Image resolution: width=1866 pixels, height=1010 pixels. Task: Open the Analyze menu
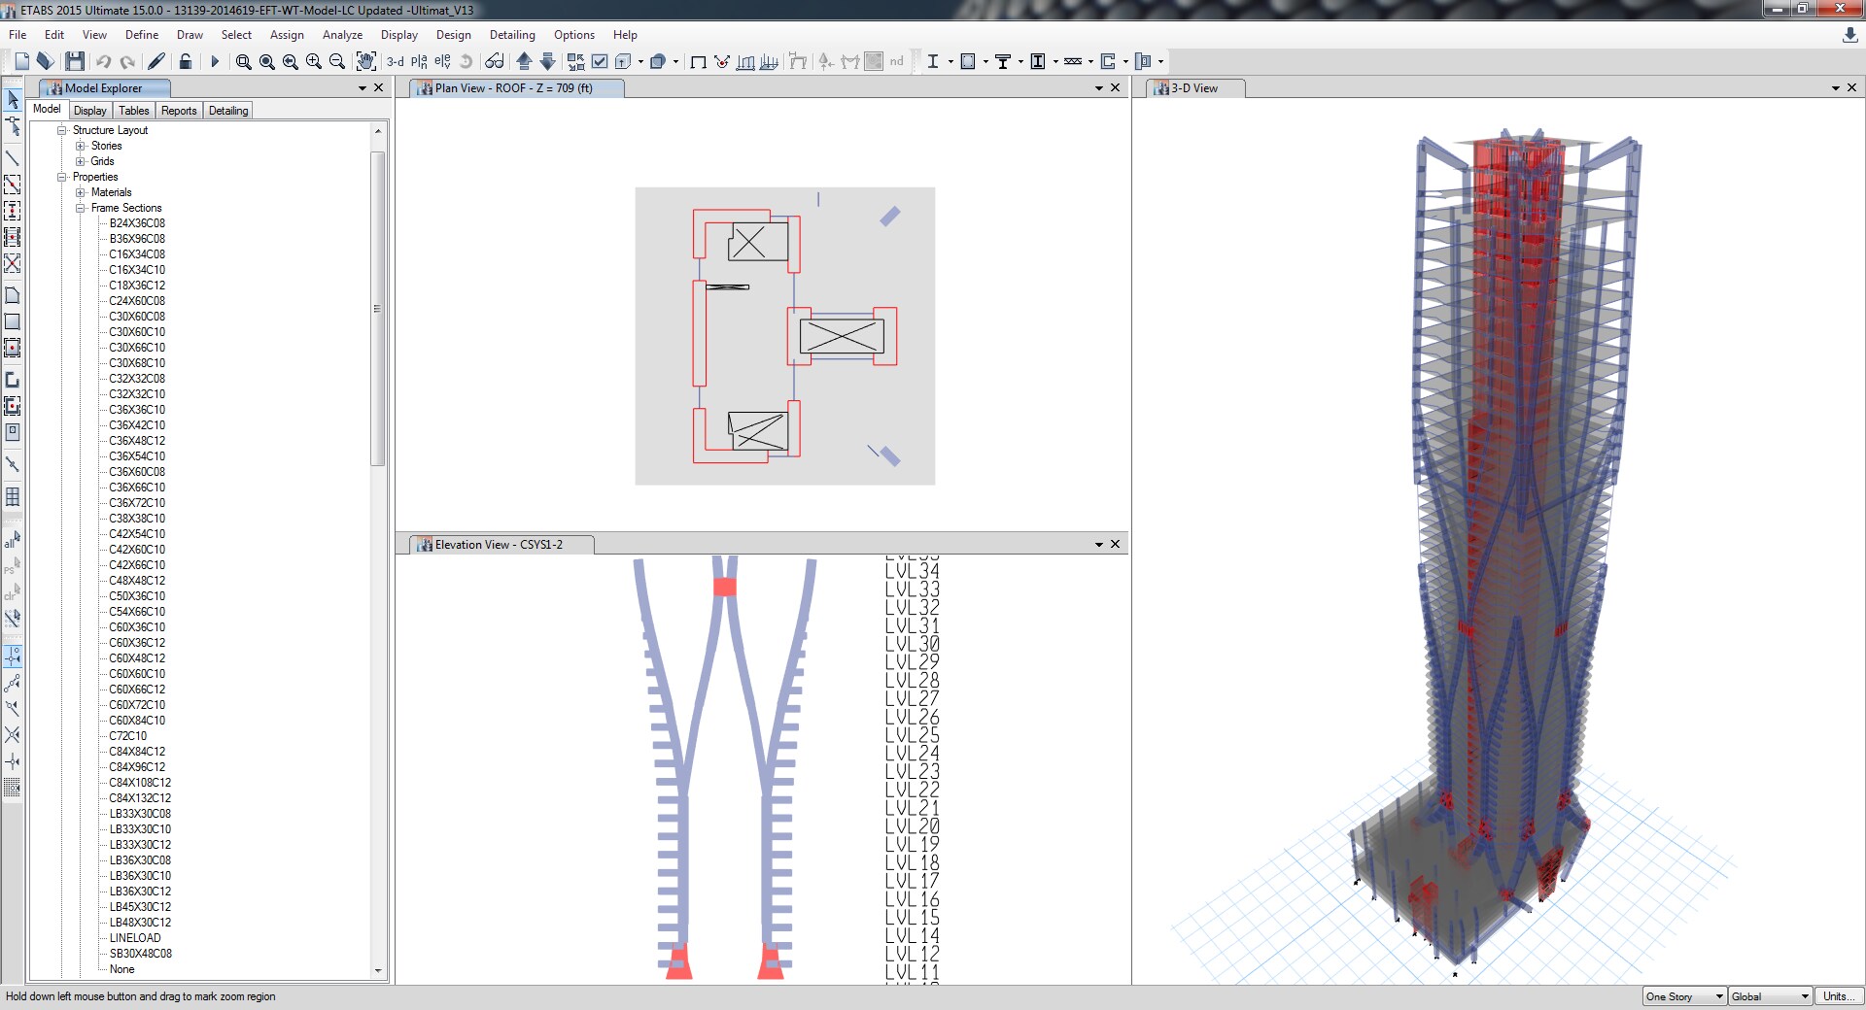(x=342, y=34)
